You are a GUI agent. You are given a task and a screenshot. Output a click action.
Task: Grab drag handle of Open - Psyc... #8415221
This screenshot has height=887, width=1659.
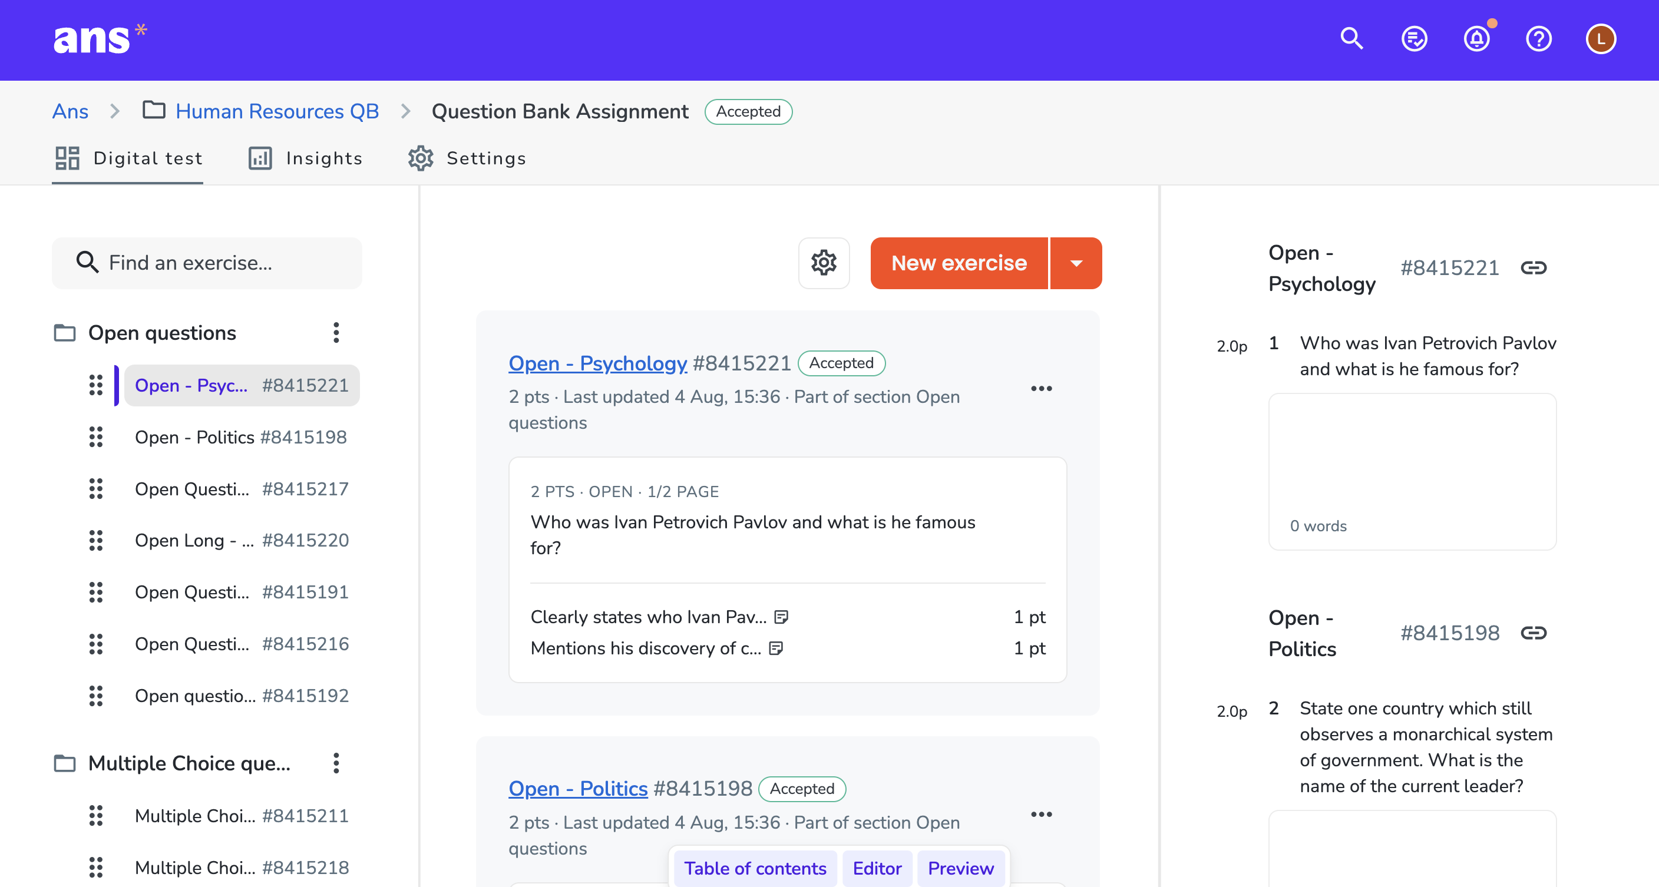[x=96, y=385]
